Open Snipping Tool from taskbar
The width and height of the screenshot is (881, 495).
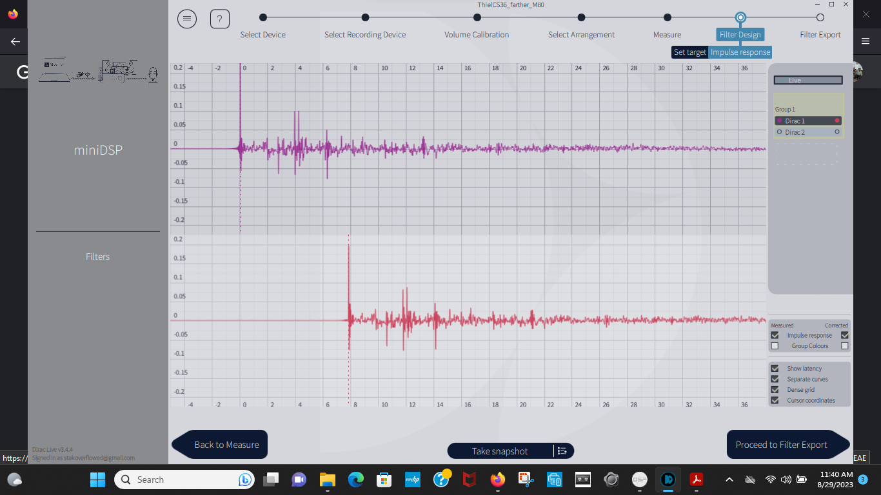(526, 480)
